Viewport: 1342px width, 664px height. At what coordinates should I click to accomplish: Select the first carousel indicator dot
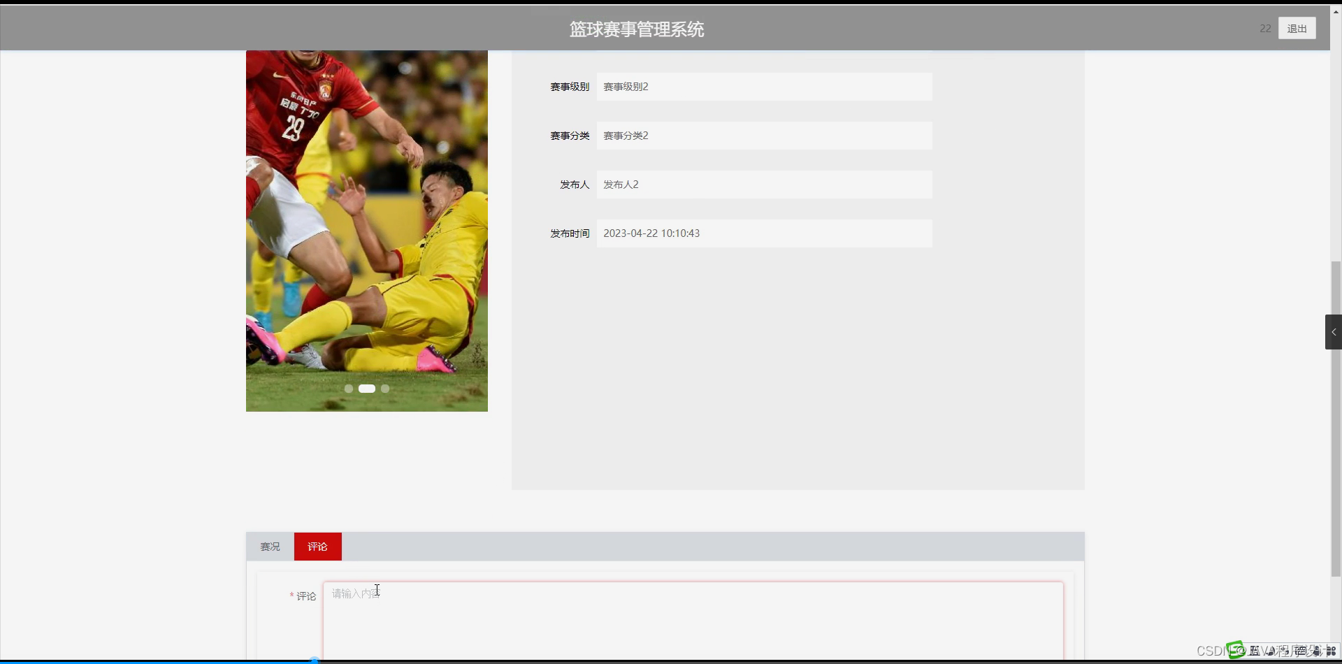tap(349, 389)
